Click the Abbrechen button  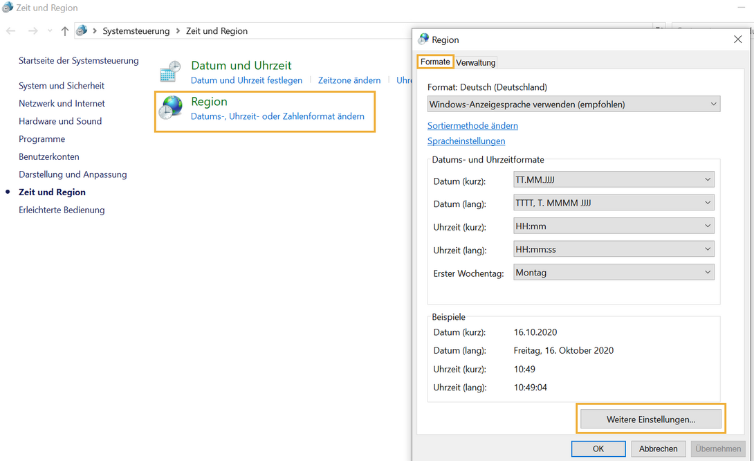tap(658, 449)
